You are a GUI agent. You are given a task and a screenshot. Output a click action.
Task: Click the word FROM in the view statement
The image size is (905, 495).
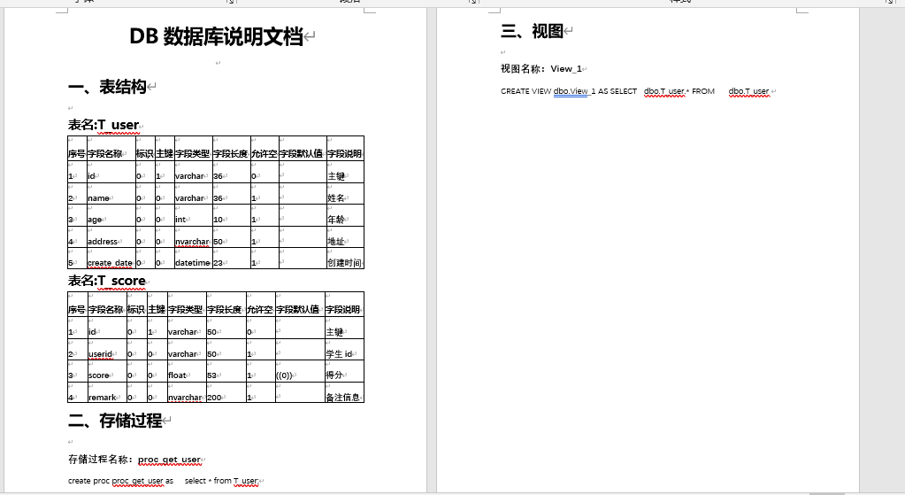[x=703, y=91]
